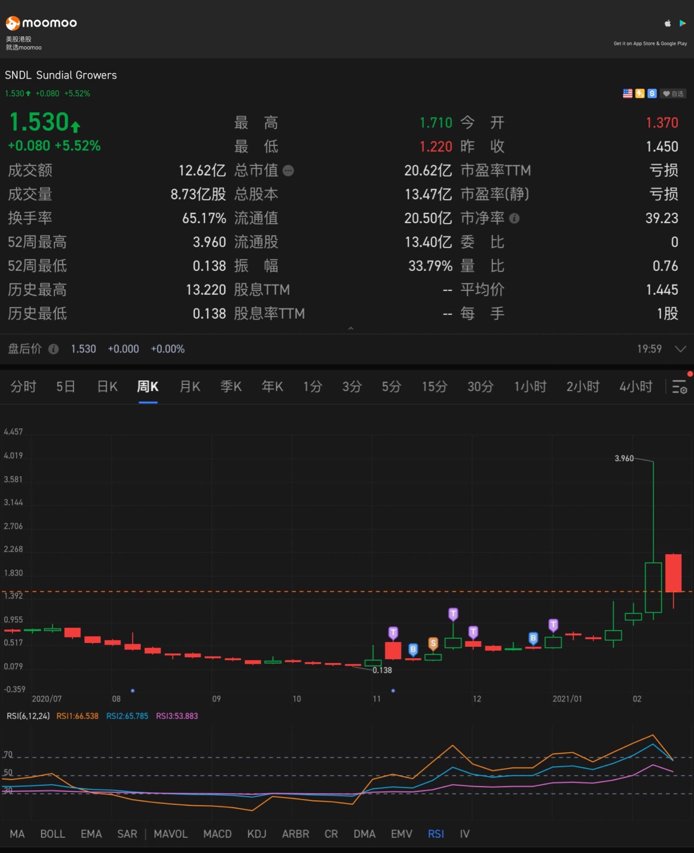Enable the DMA sub-indicator

tap(364, 834)
